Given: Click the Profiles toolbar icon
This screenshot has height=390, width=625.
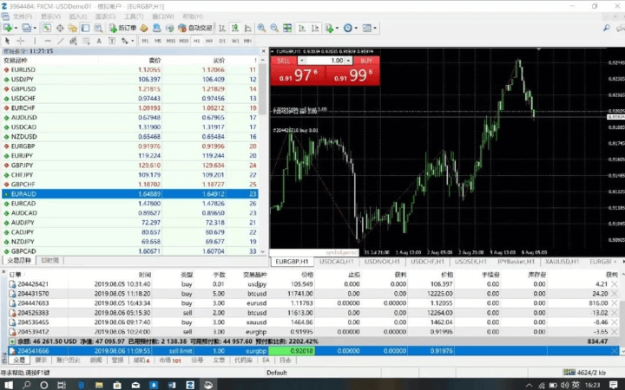Looking at the screenshot, I should coord(26,28).
